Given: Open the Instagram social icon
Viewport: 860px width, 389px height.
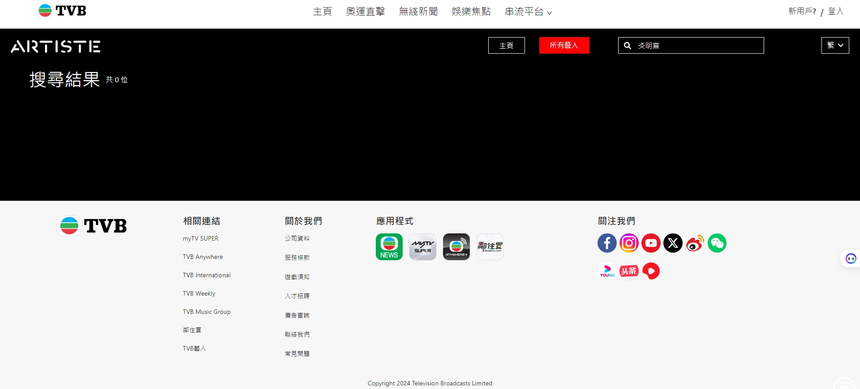Looking at the screenshot, I should click(x=629, y=243).
